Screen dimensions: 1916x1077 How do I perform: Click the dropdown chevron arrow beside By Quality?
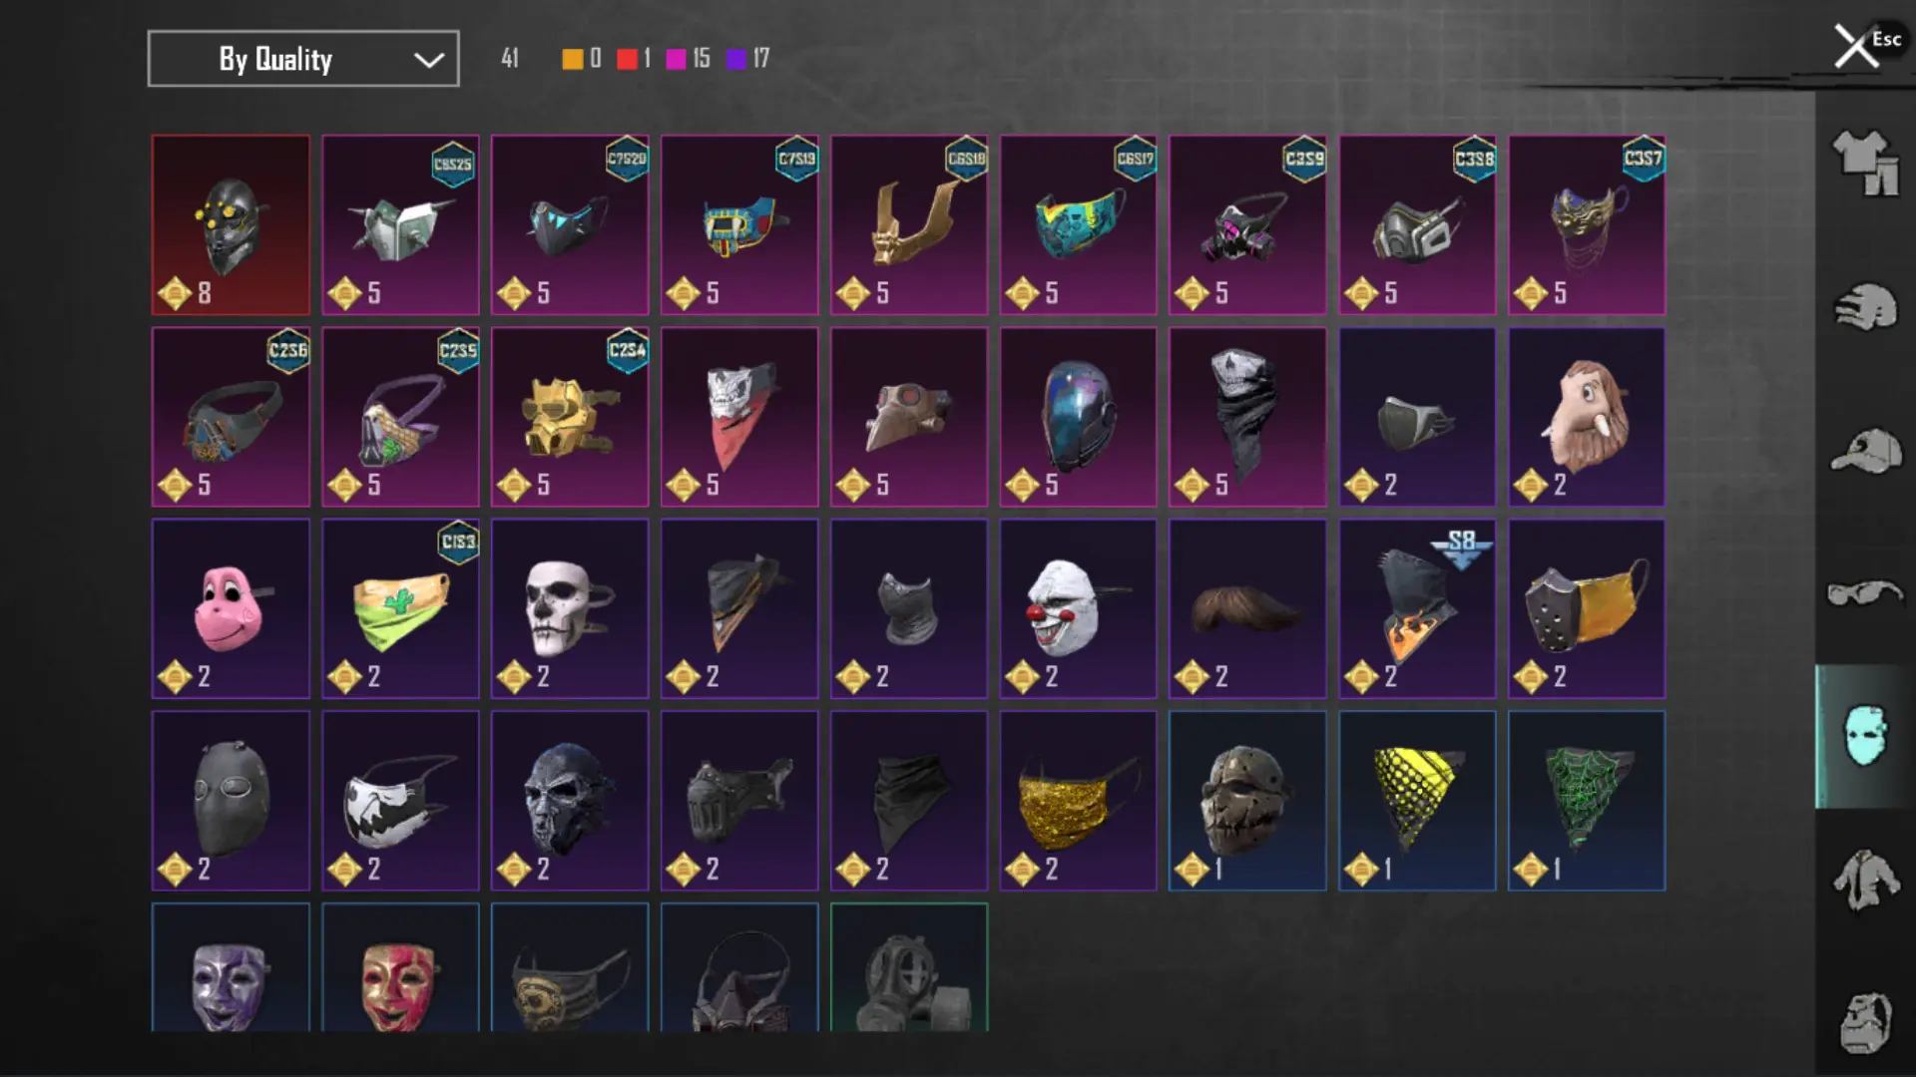pyautogui.click(x=429, y=60)
